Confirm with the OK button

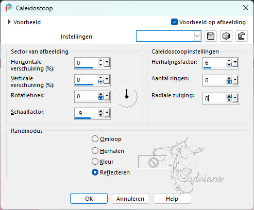tap(89, 199)
